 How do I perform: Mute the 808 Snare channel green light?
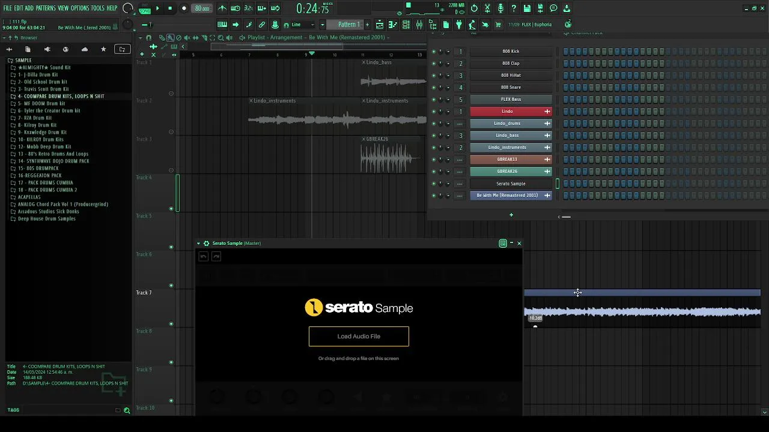[434, 88]
